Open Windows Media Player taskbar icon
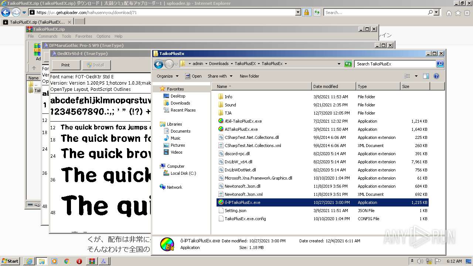Viewport: 473px width, 266px height. point(54,261)
